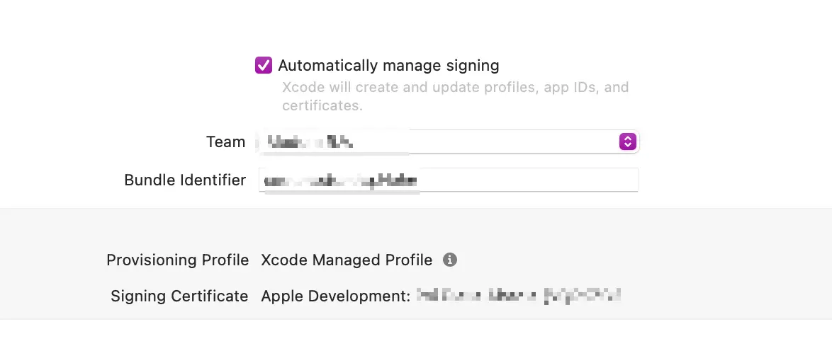Click the Automatically manage signing label text
Image resolution: width=832 pixels, height=341 pixels.
pos(388,66)
